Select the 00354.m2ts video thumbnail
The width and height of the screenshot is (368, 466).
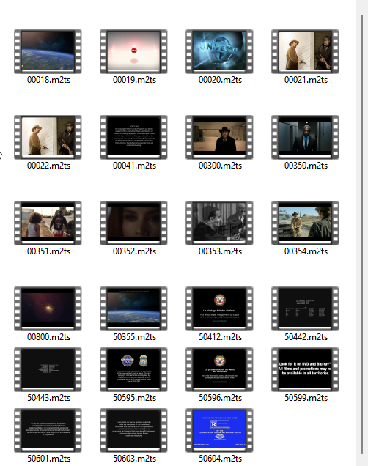(305, 223)
